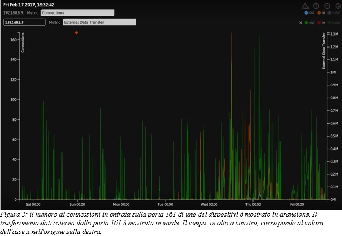Click the 192.168.8.9 device input field
This screenshot has width=342, height=236.
[x=24, y=23]
